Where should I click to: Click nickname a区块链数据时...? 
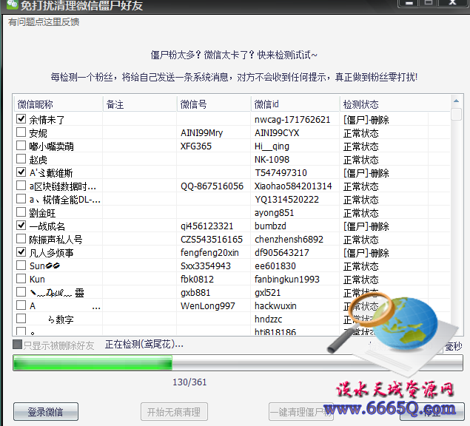(63, 186)
